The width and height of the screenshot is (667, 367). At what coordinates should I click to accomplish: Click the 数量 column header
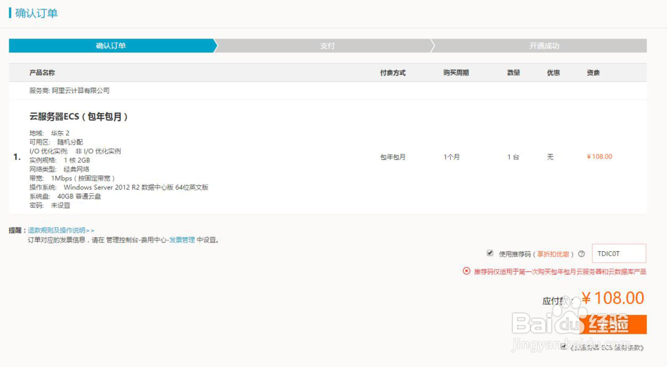(514, 73)
